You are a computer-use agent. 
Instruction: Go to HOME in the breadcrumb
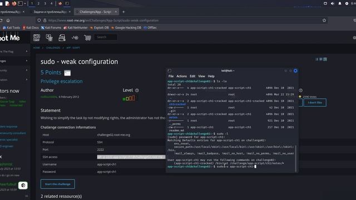[x=36, y=48]
